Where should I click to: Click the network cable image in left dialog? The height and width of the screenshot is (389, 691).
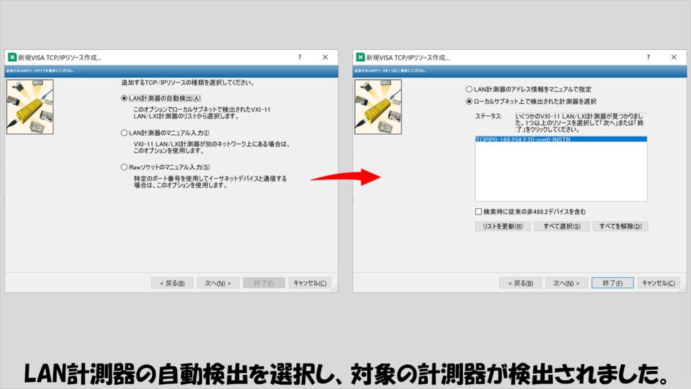tap(30, 107)
